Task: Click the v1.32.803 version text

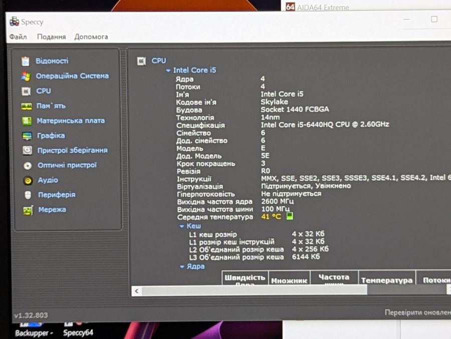Action: point(31,315)
